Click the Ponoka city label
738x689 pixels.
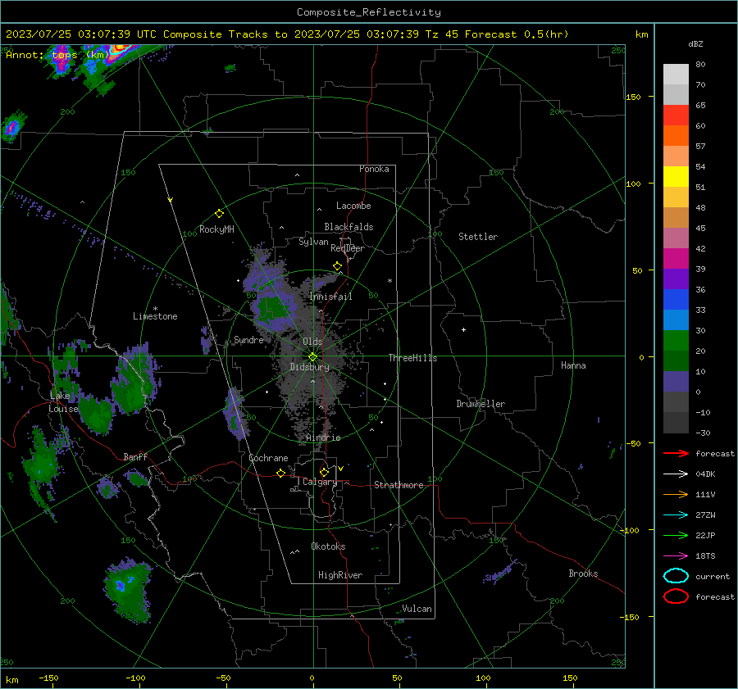(x=374, y=169)
